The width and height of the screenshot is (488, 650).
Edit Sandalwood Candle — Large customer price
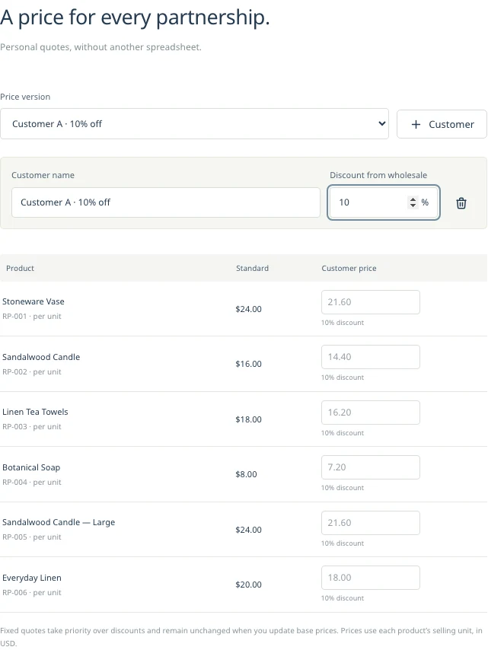[370, 523]
